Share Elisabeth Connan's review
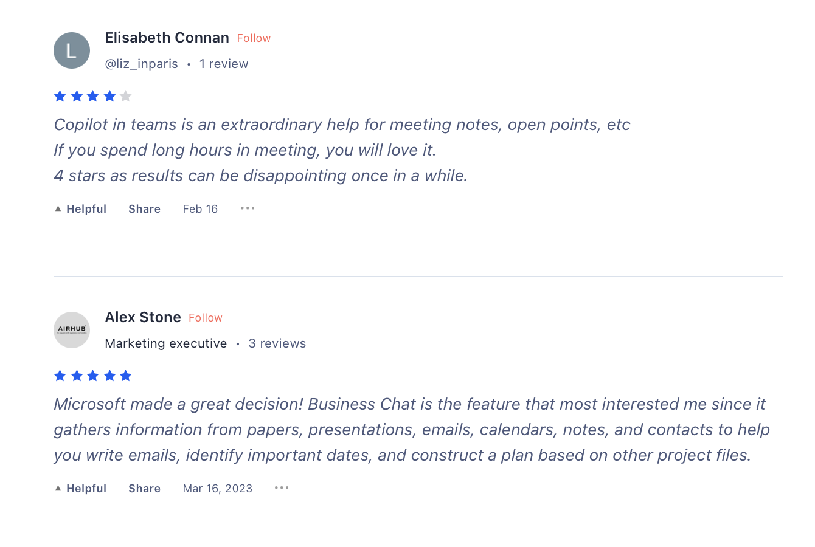The height and width of the screenshot is (547, 815). 144,209
